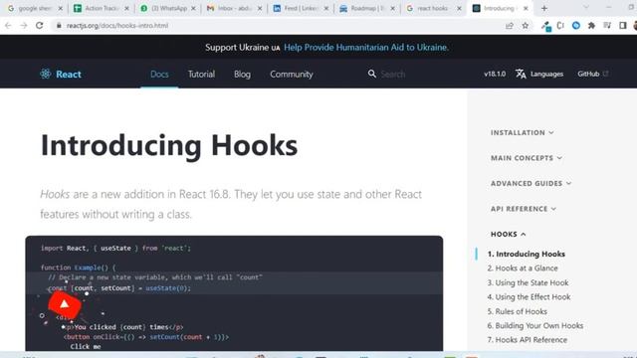This screenshot has width=637, height=358.
Task: Collapse the Hooks sidebar section
Action: (x=509, y=235)
